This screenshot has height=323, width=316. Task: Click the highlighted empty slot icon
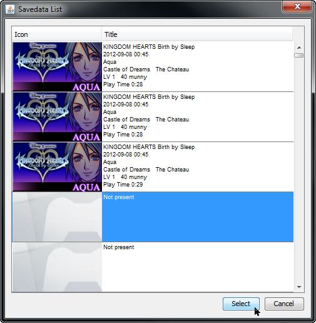[57, 217]
